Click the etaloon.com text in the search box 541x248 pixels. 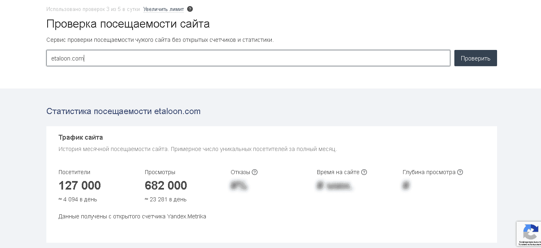[x=68, y=58]
